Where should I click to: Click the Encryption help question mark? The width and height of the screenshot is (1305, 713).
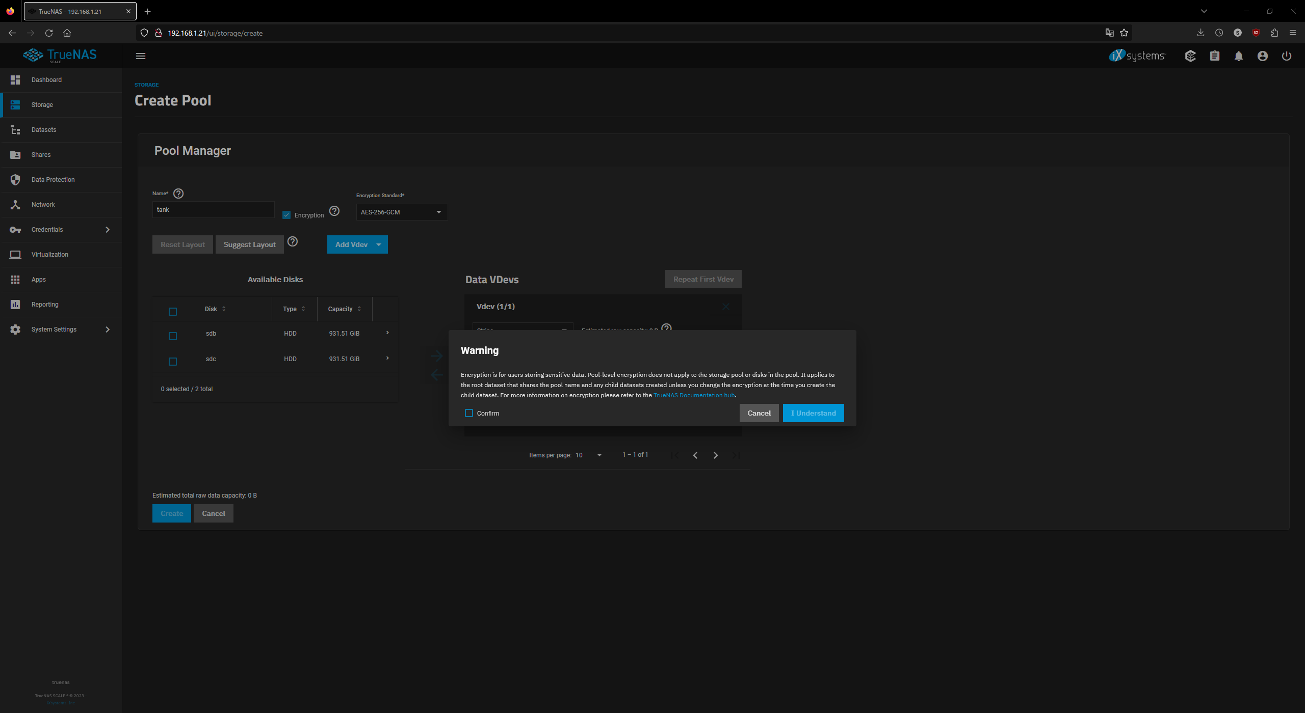(x=334, y=210)
